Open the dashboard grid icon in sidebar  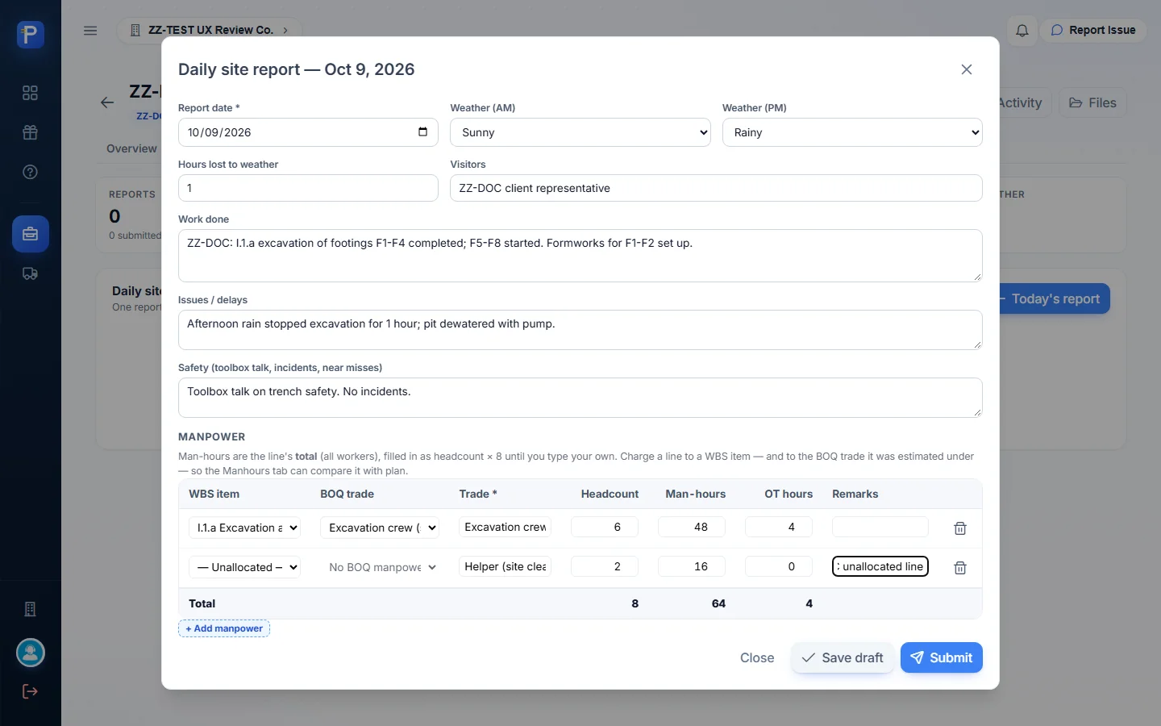[31, 93]
